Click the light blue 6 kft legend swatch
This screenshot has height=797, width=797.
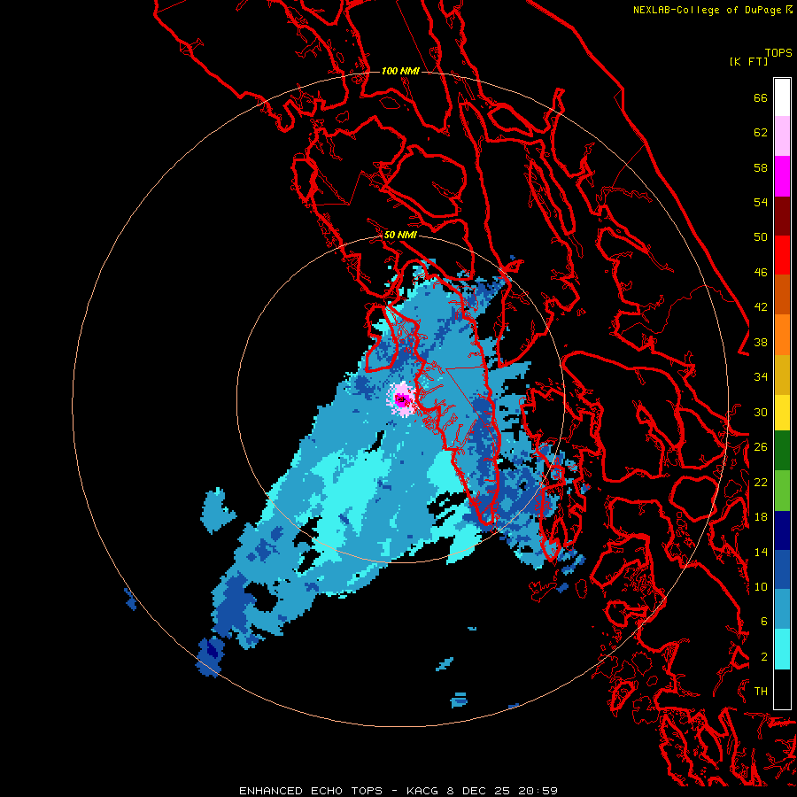point(782,609)
